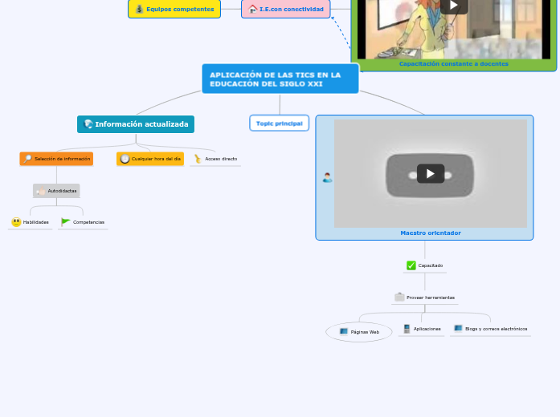
Task: Click the person icon in Maestro orientador node
Action: (327, 177)
